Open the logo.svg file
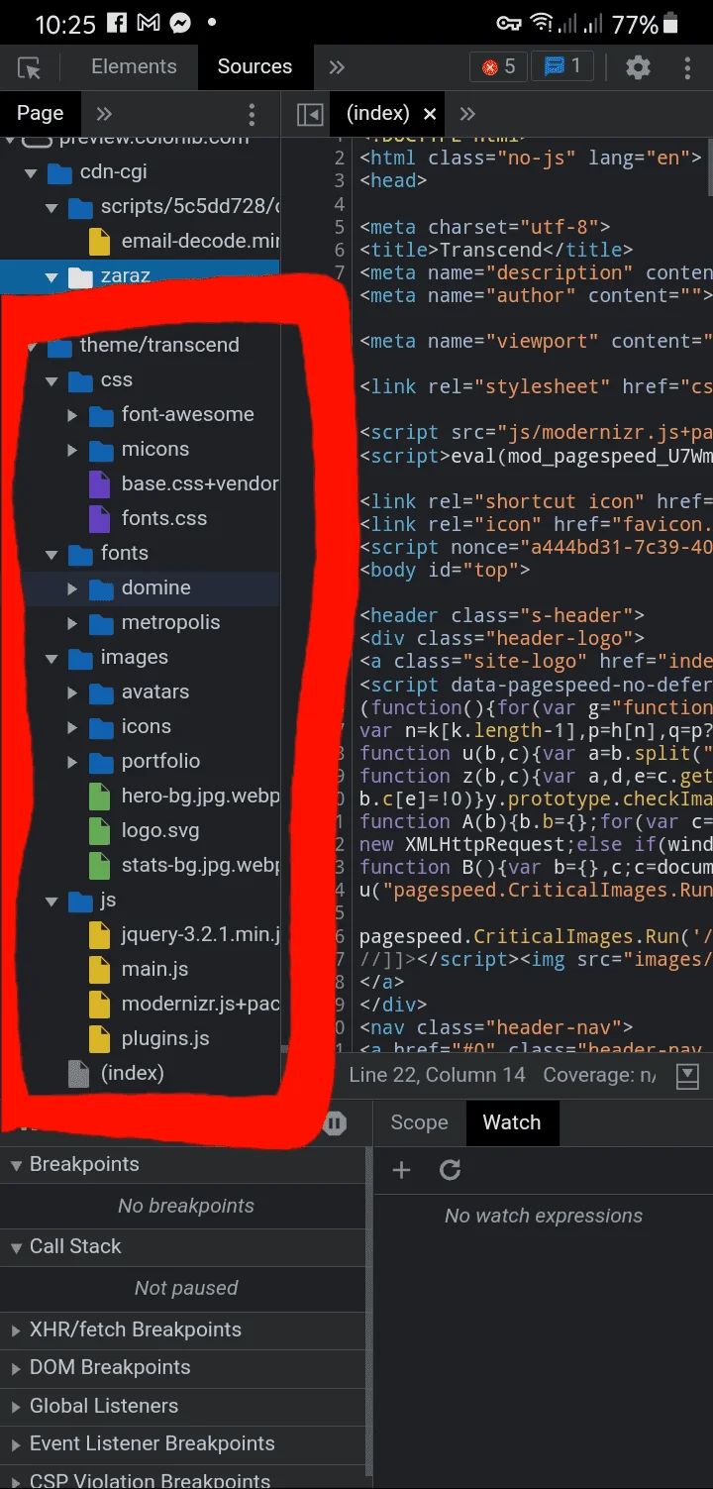Image resolution: width=713 pixels, height=1489 pixels. click(x=144, y=831)
